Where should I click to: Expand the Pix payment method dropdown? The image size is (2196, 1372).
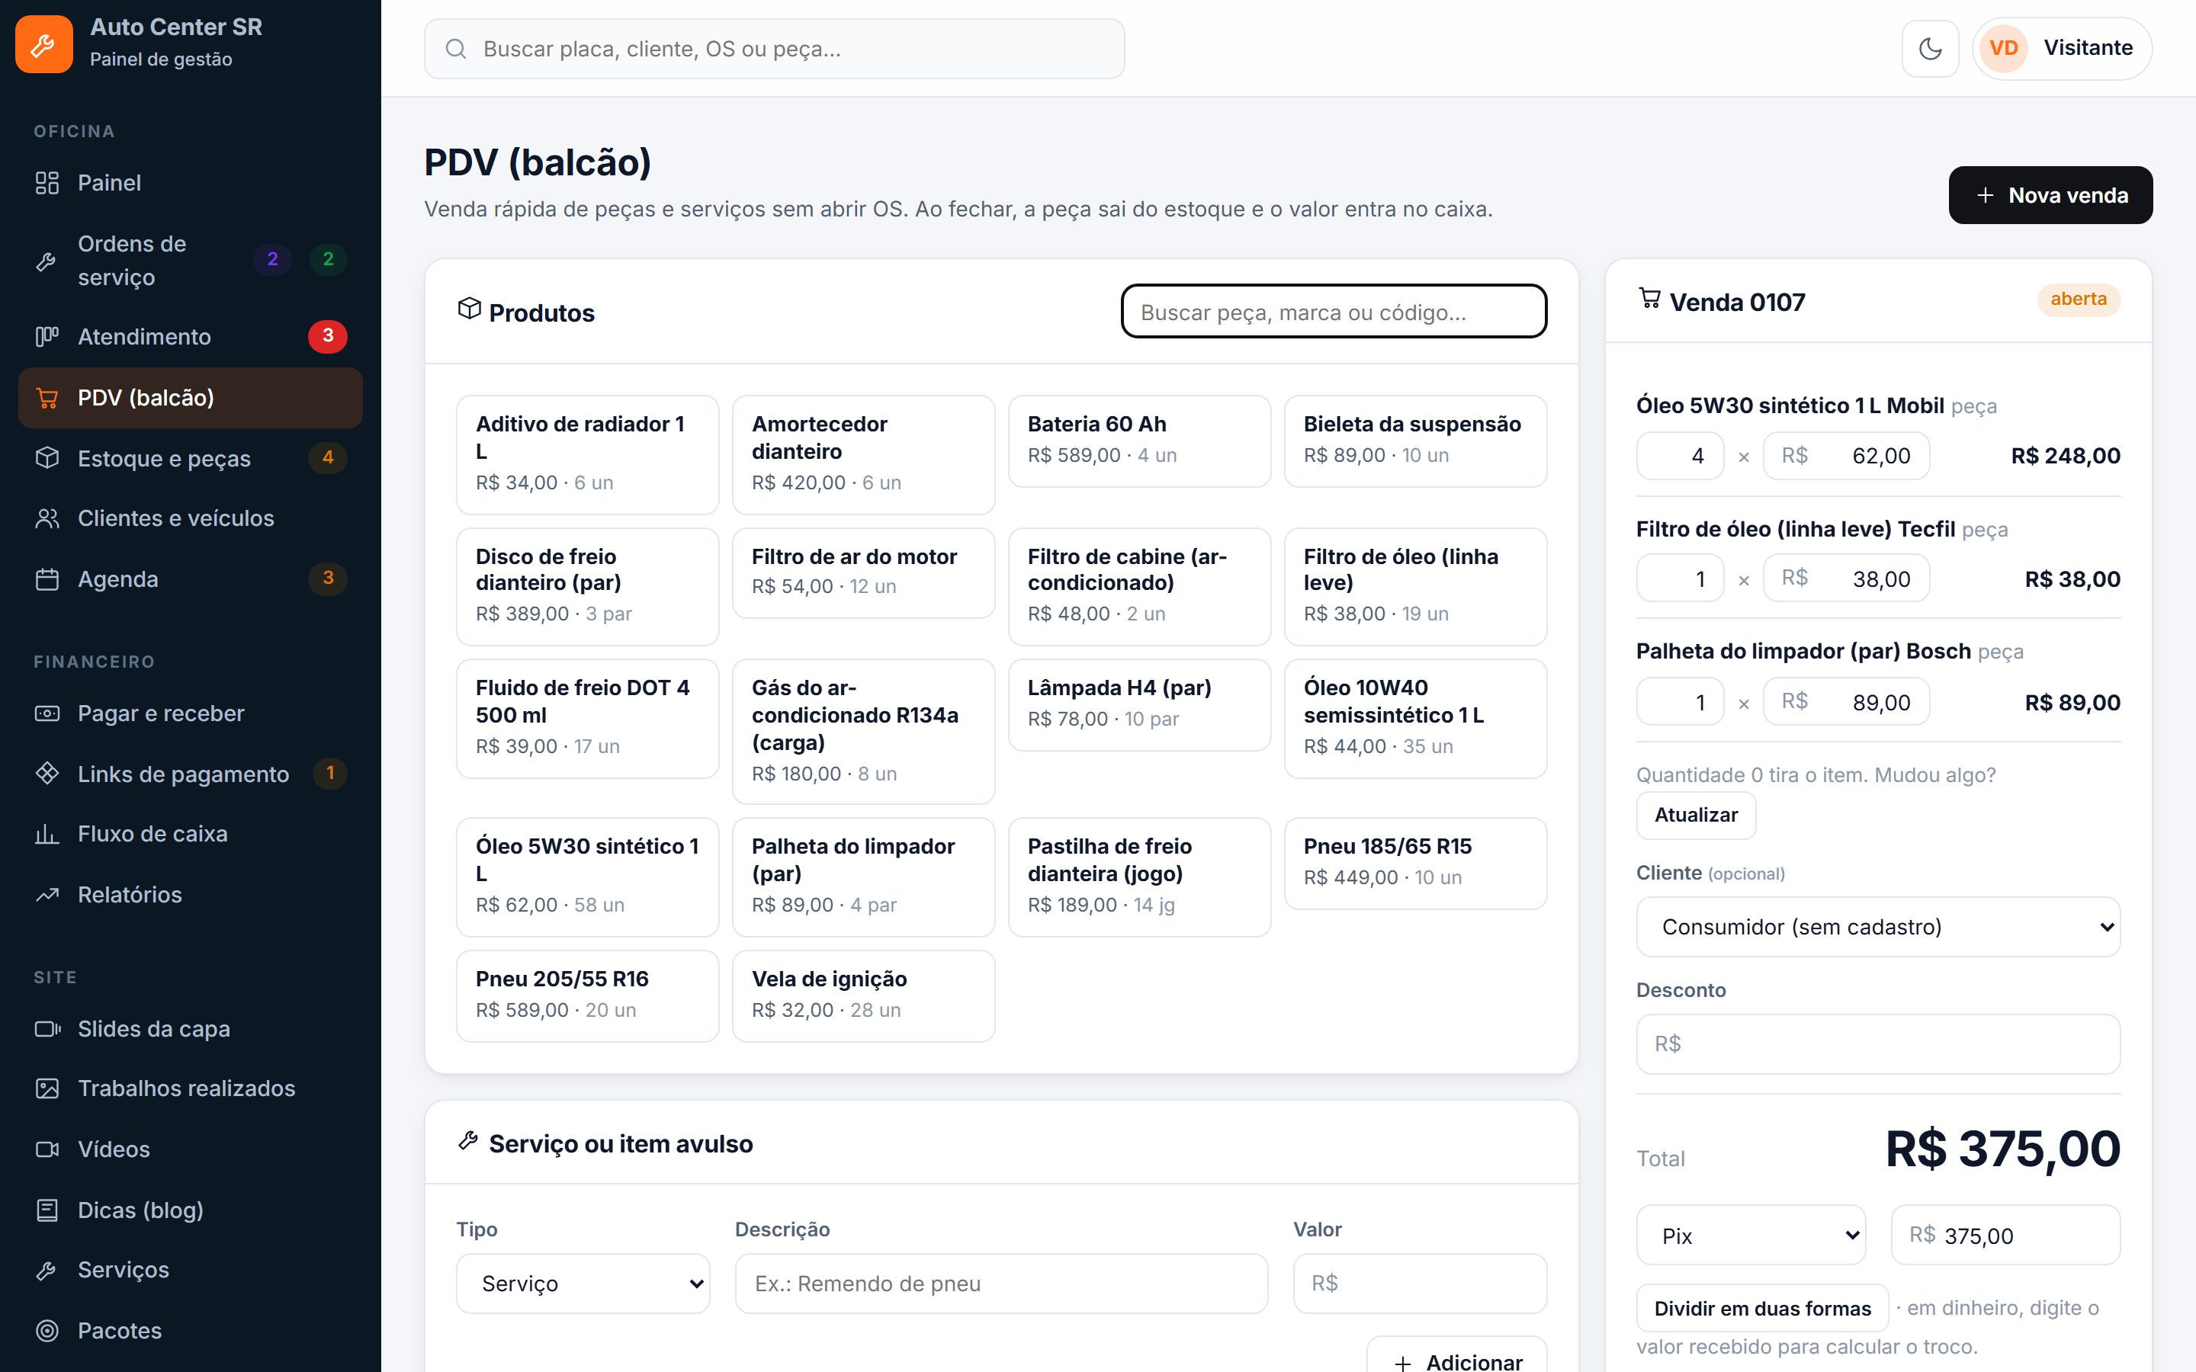(x=1751, y=1235)
